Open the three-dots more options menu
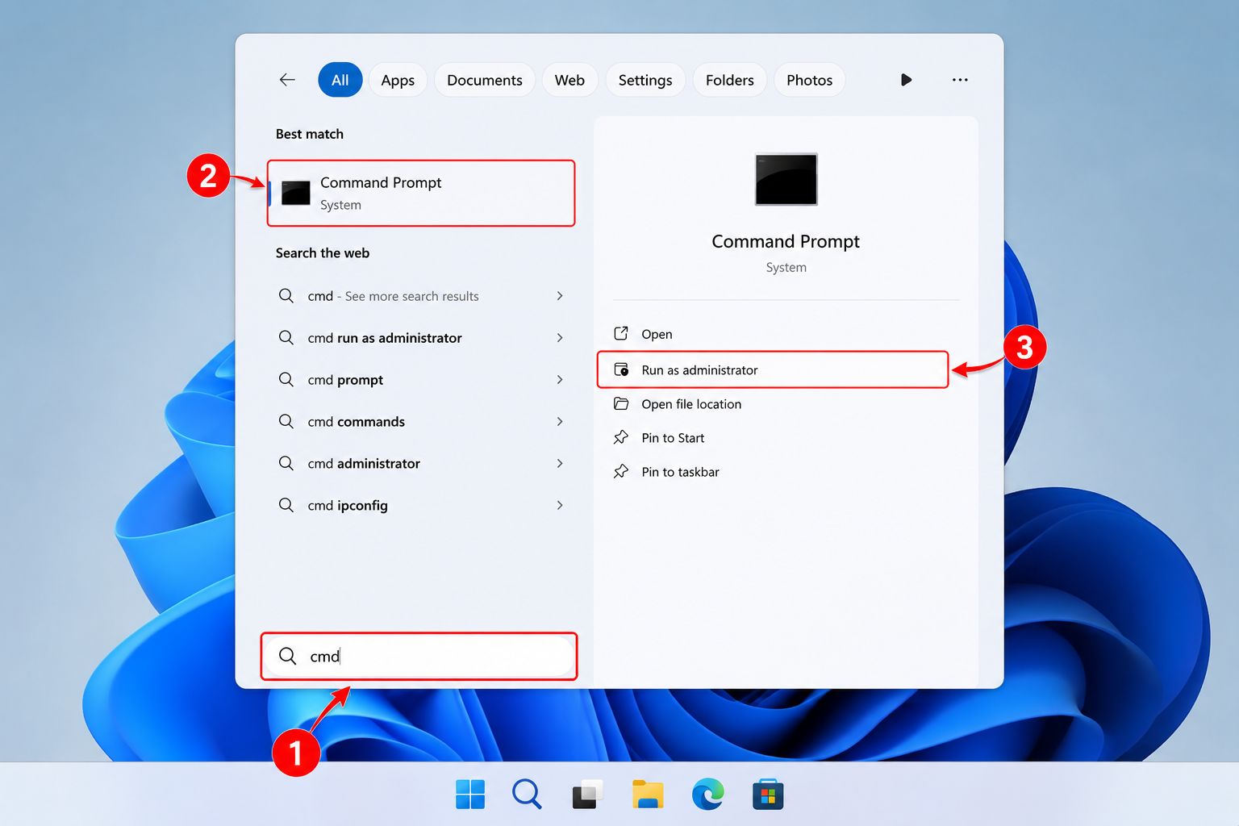This screenshot has width=1239, height=826. (x=960, y=80)
